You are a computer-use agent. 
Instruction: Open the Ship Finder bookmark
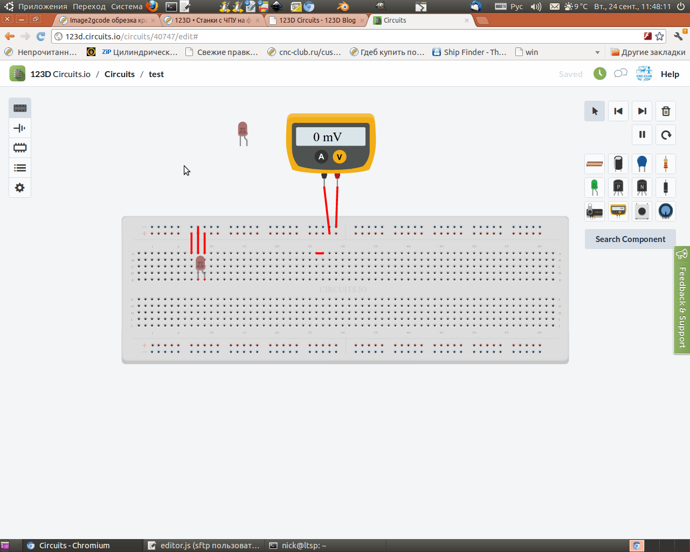click(470, 52)
